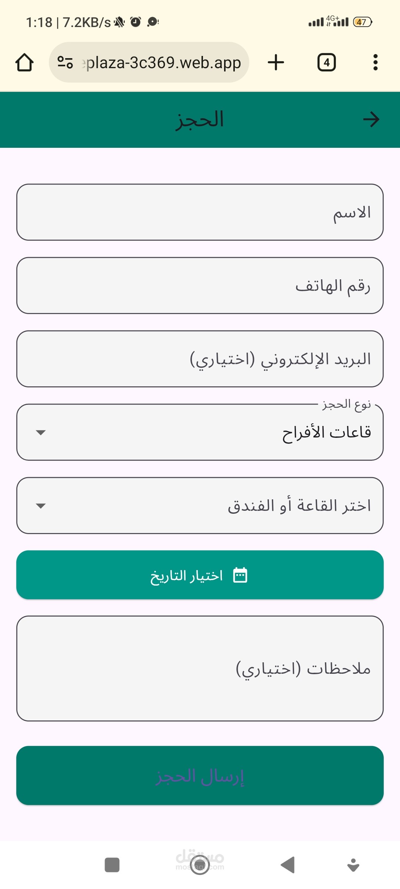Click the اختيار التاريخ date button
The width and height of the screenshot is (400, 889).
click(200, 575)
